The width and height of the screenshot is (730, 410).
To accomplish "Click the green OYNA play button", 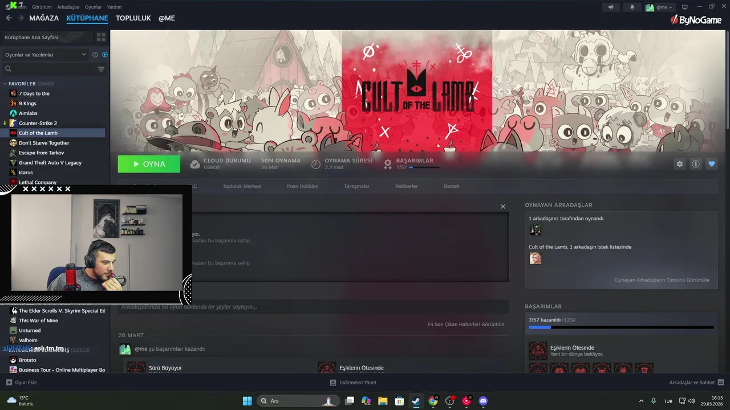I will point(149,164).
